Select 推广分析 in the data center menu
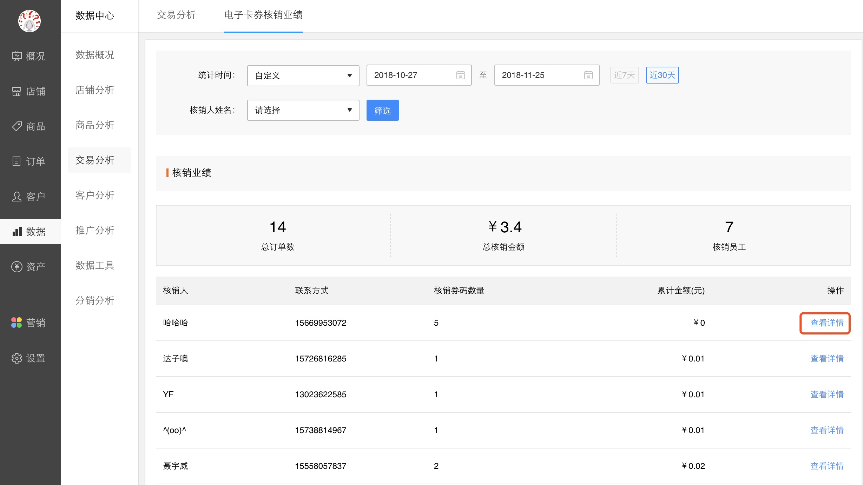Image resolution: width=863 pixels, height=485 pixels. point(95,230)
